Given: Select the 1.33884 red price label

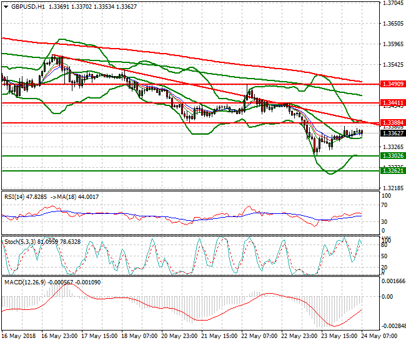Looking at the screenshot, I should (393, 122).
